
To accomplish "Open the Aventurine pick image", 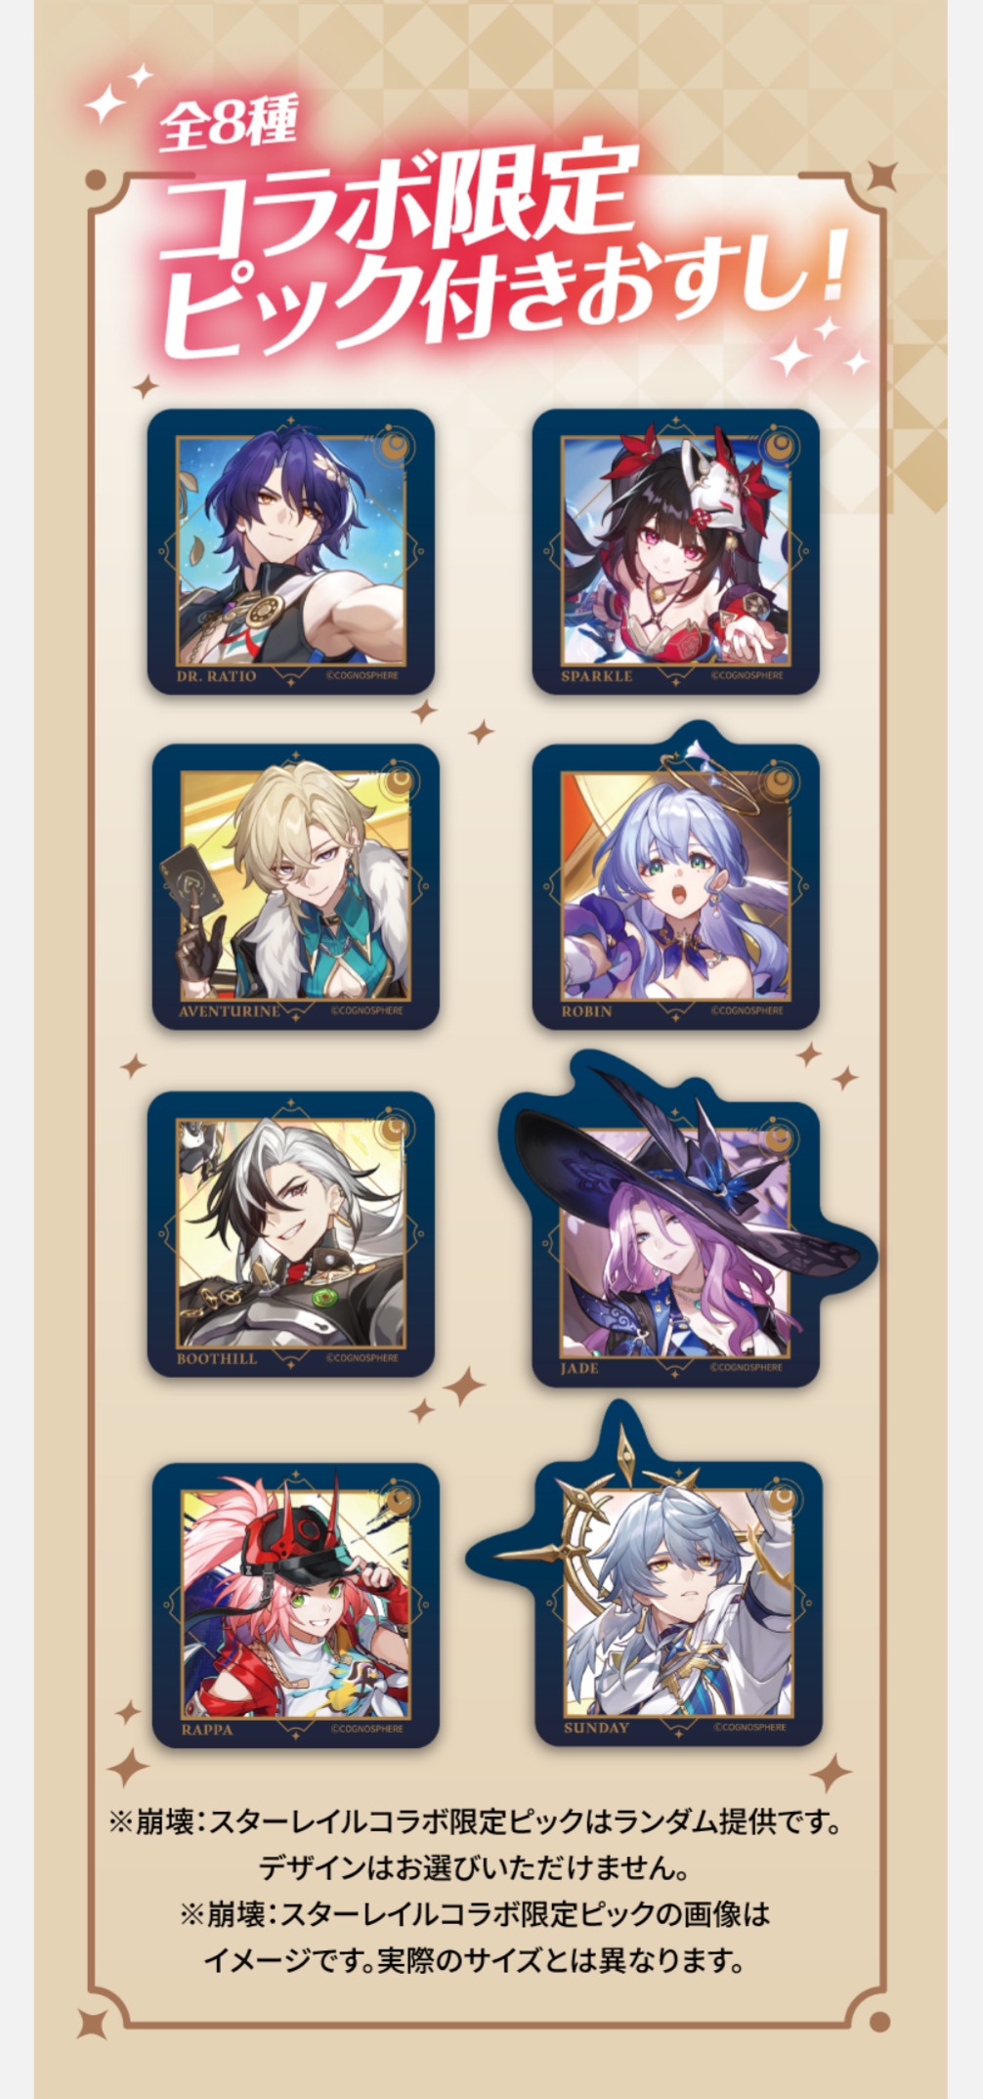I will pos(296,887).
